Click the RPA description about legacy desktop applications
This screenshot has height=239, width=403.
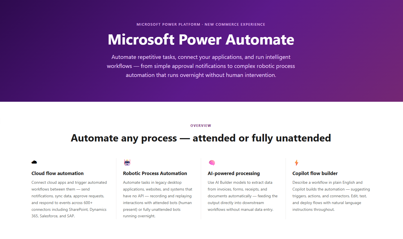158,199
